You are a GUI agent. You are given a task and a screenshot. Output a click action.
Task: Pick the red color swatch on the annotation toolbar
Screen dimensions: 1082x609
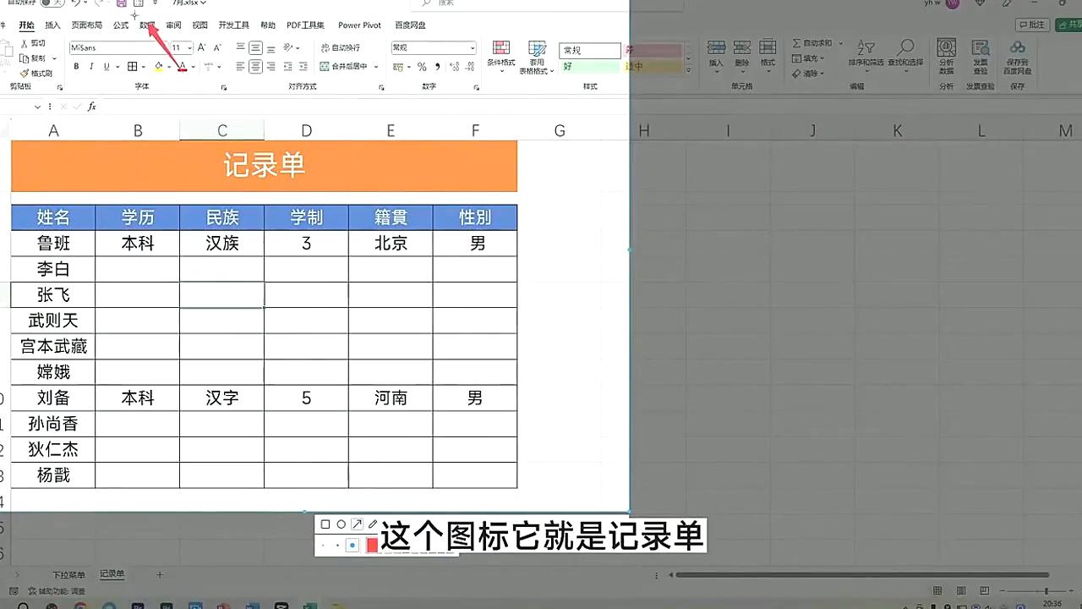[372, 545]
